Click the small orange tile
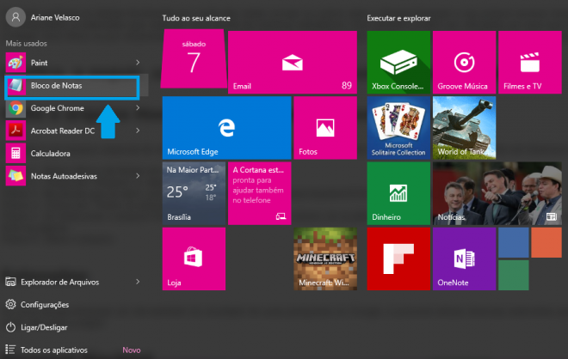Image resolution: width=568 pixels, height=359 pixels. pos(546,242)
